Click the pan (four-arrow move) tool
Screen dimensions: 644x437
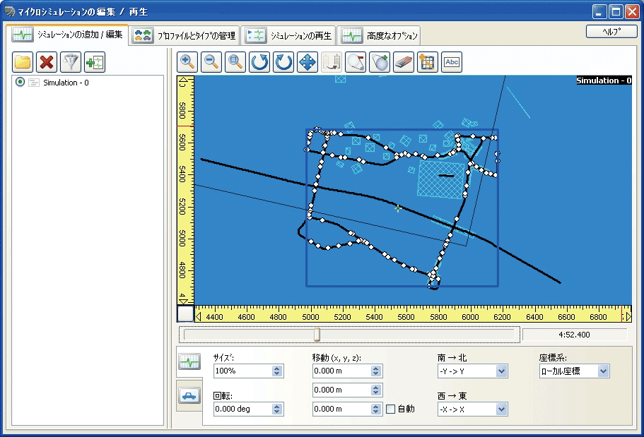[308, 62]
